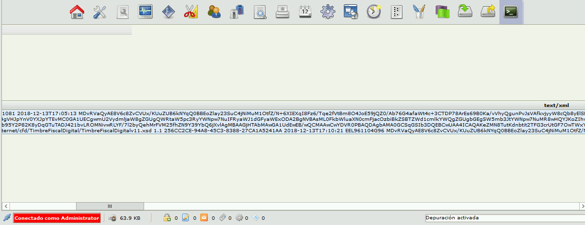Viewport: 585px width, 225px height.
Task: Open the monitor activity graph icon
Action: click(x=145, y=12)
